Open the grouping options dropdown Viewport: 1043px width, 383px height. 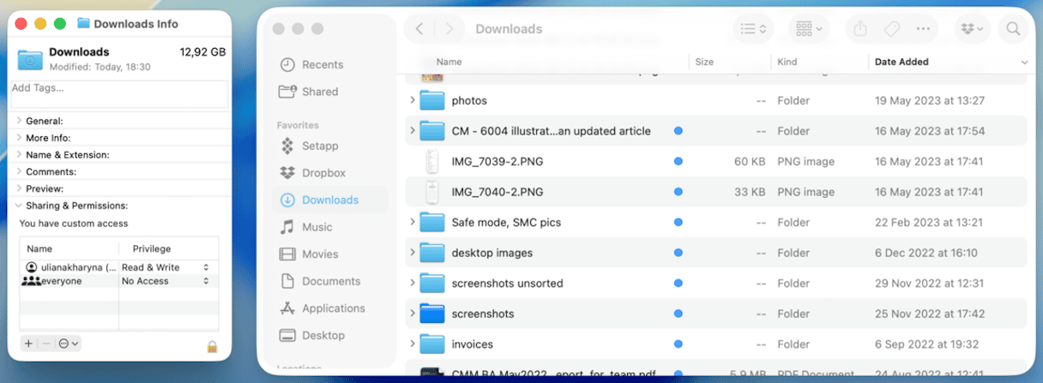coord(809,29)
